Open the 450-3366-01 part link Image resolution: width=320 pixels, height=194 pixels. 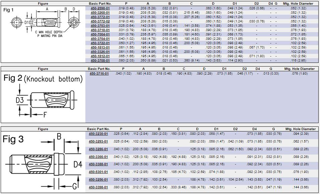coord(98,157)
